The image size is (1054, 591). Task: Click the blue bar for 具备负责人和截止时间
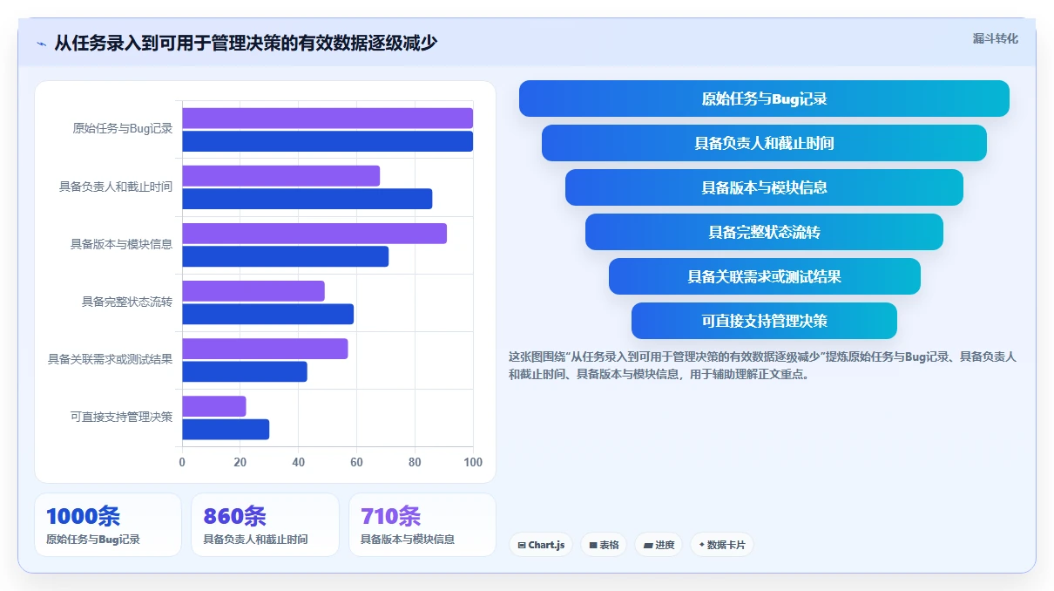(307, 199)
